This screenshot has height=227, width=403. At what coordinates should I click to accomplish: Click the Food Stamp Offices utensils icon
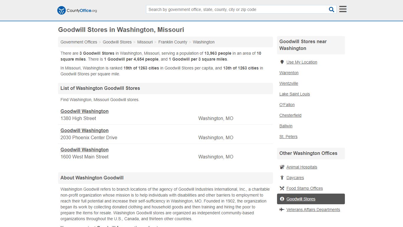[282, 188]
